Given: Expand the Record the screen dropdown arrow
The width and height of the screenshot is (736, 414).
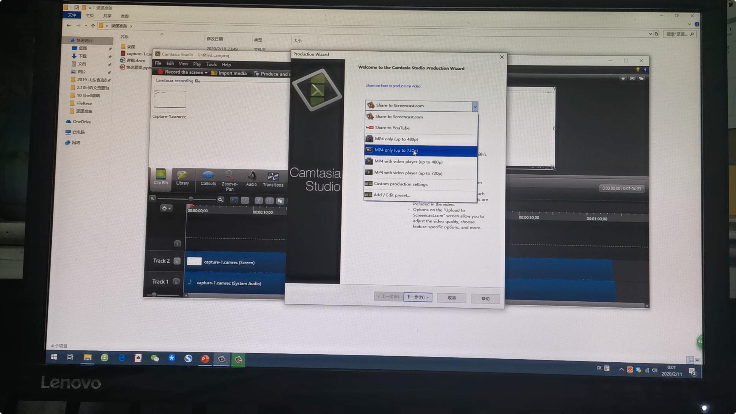Looking at the screenshot, I should click(x=206, y=73).
